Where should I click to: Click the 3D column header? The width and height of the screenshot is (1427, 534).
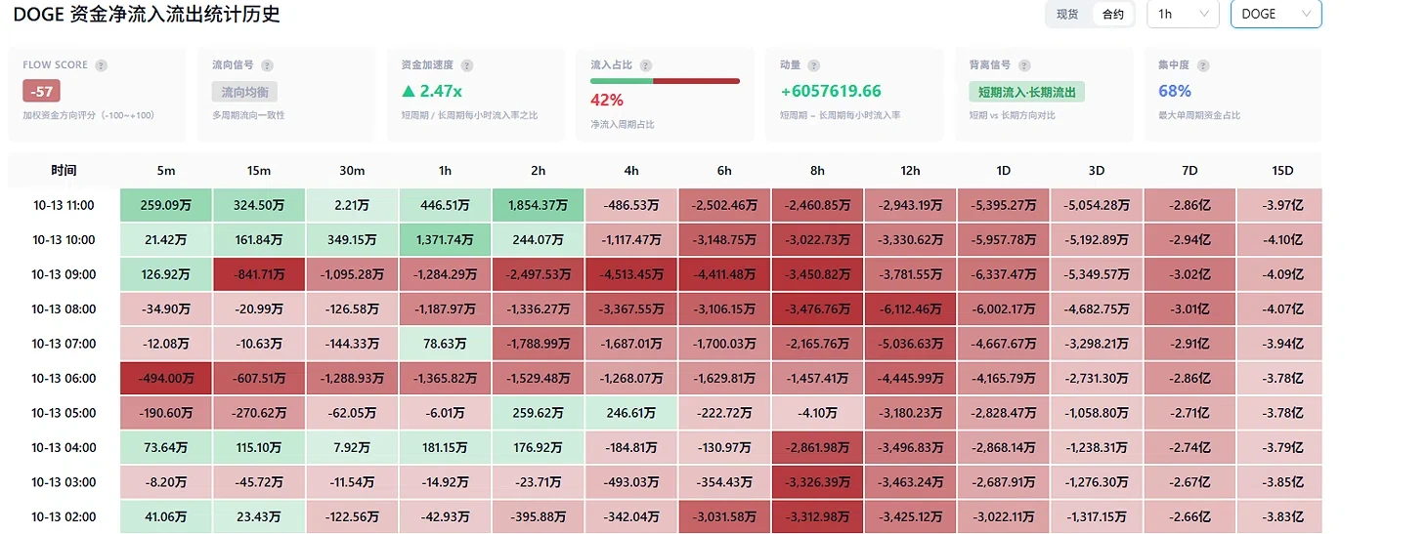[x=1097, y=171]
